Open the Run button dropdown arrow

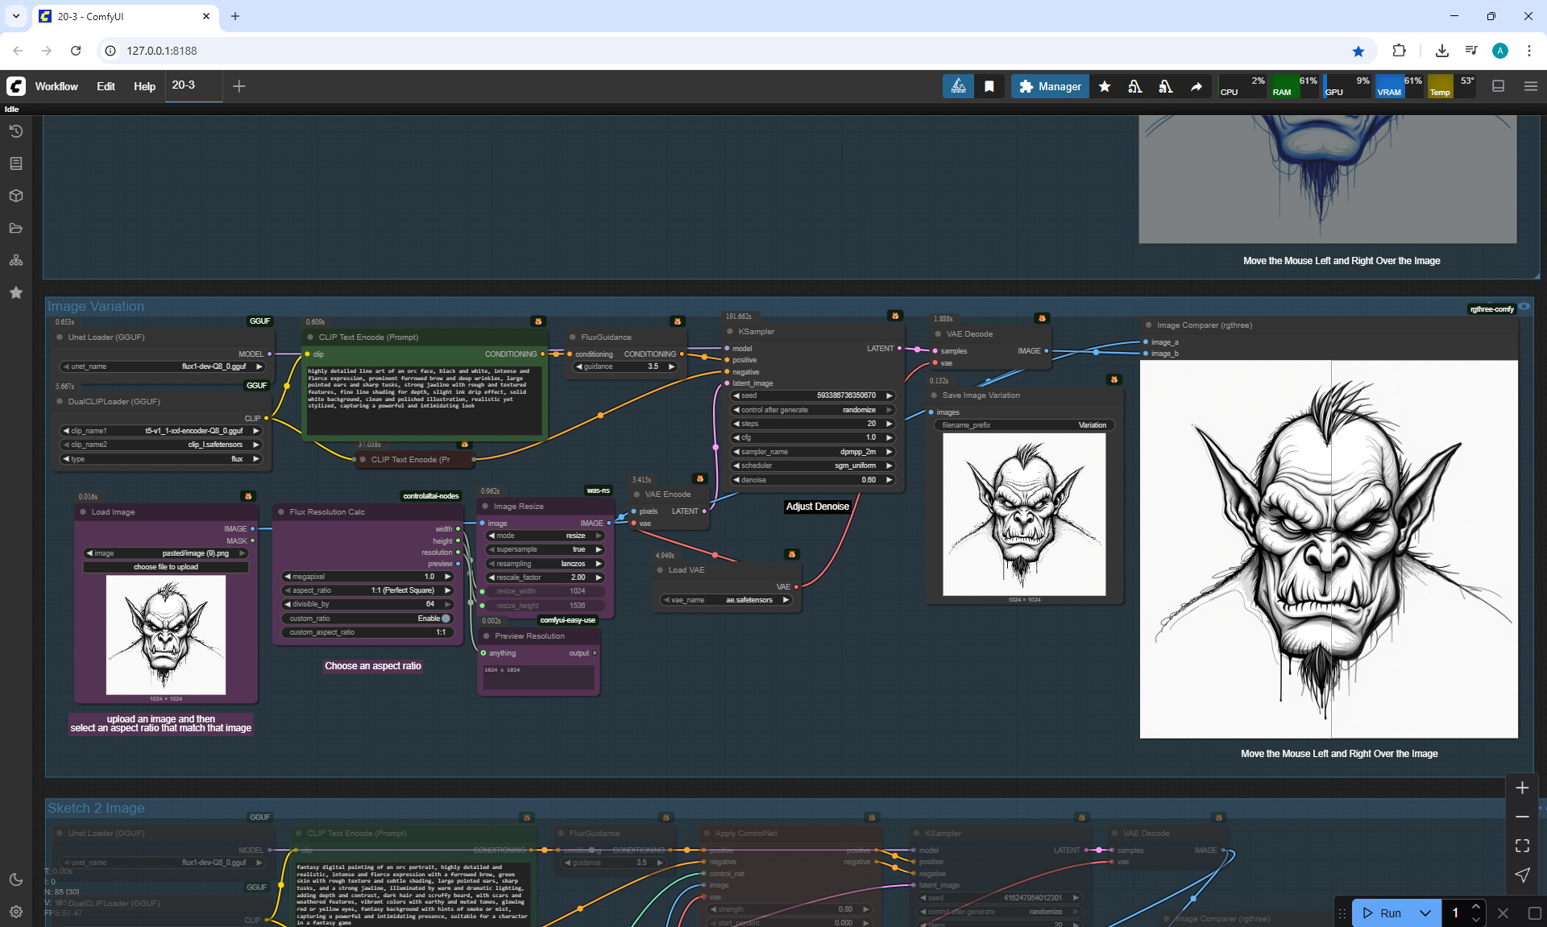(1425, 913)
